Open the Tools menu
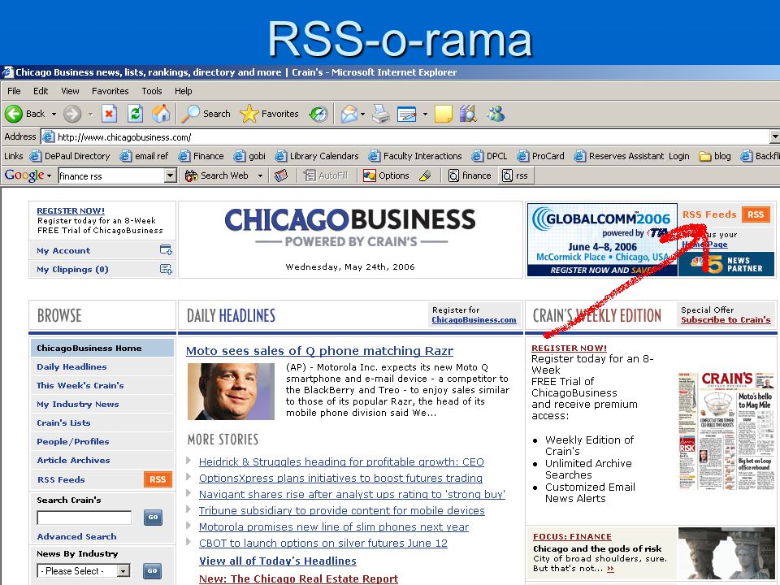 tap(152, 91)
